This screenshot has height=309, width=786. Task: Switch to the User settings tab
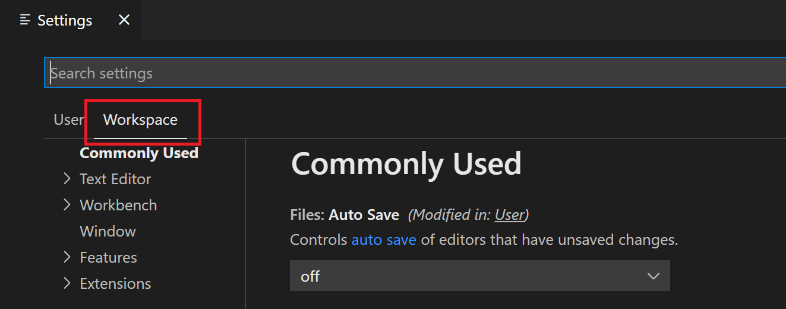tap(68, 120)
